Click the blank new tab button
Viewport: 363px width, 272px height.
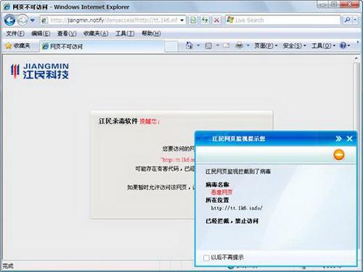[171, 47]
